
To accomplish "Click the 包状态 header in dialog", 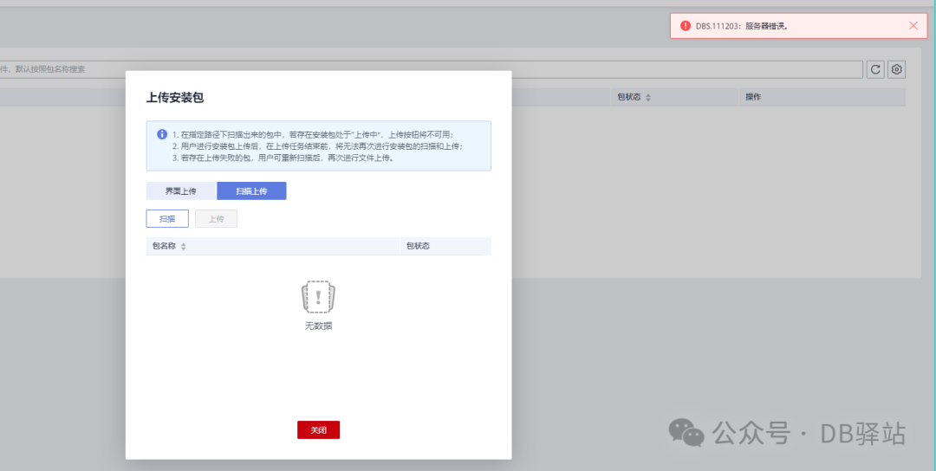I will click(418, 246).
